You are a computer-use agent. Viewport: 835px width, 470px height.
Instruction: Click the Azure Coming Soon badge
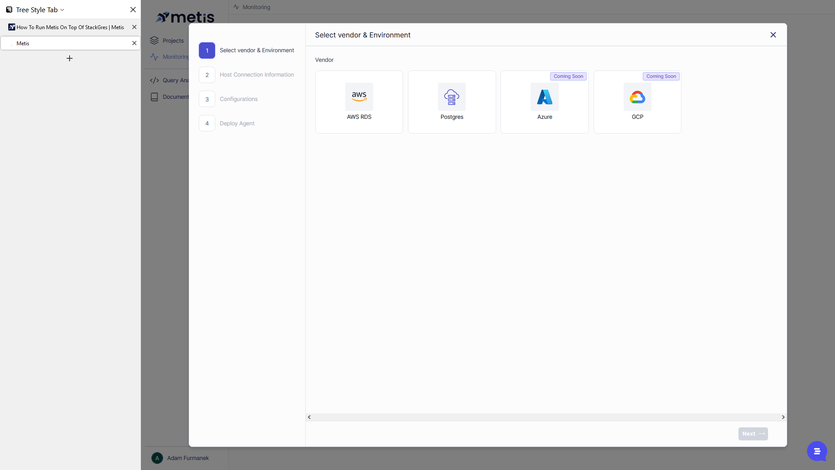click(568, 76)
